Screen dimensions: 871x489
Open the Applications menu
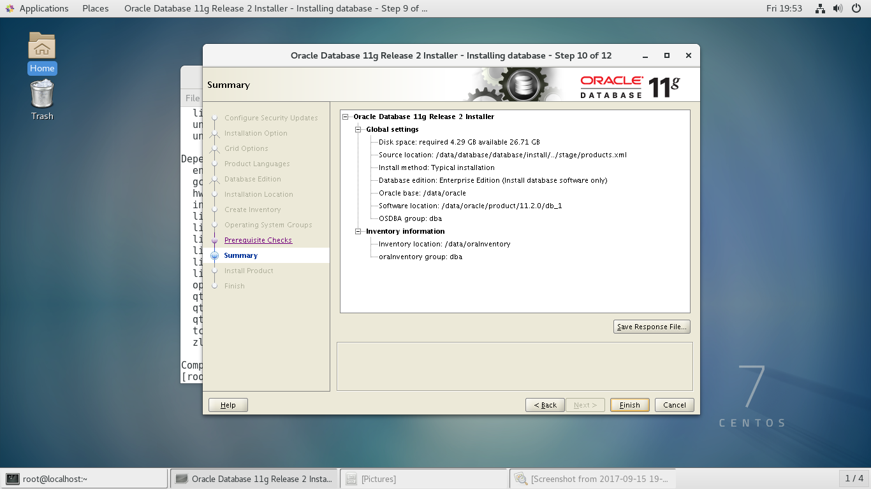tap(44, 8)
